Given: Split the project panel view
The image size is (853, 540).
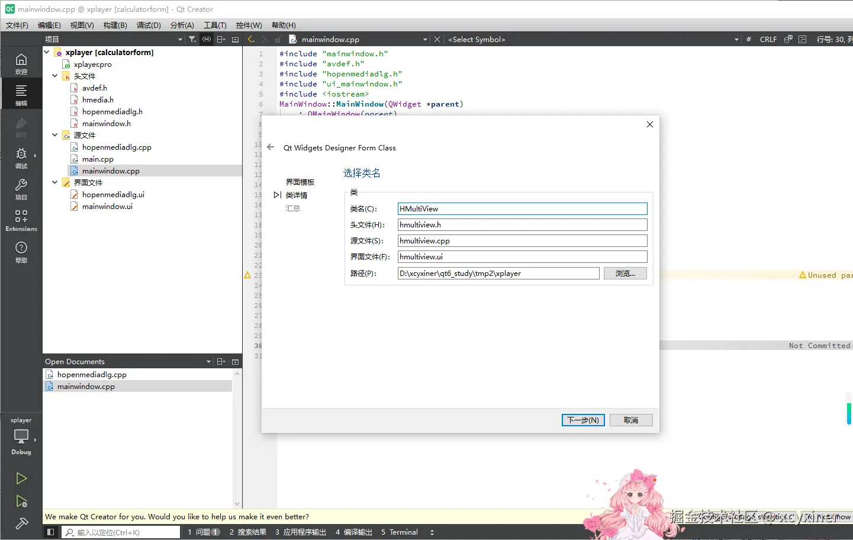Looking at the screenshot, I should 221,39.
